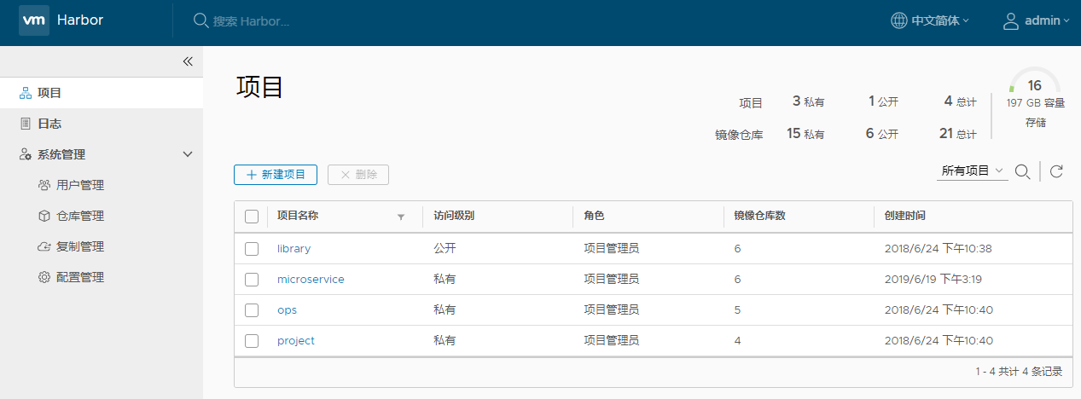Screen dimensions: 1081x399
Task: Click the logs icon next to 日志
Action: pyautogui.click(x=26, y=124)
